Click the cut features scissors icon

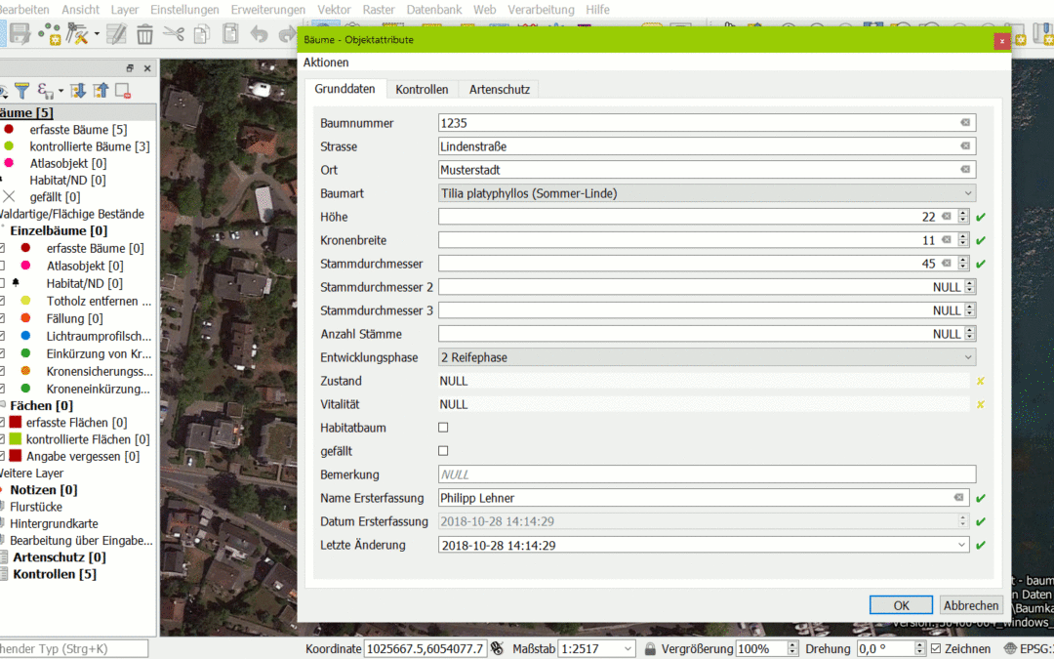tap(174, 34)
